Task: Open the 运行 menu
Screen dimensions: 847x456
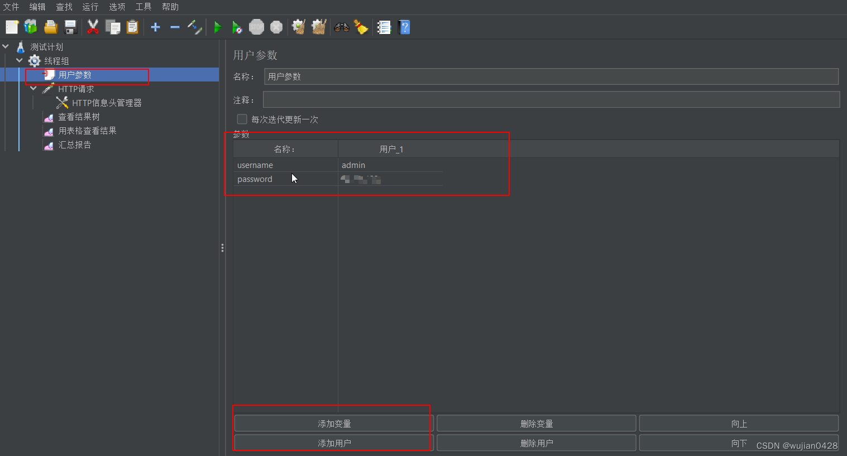Action: (x=90, y=7)
